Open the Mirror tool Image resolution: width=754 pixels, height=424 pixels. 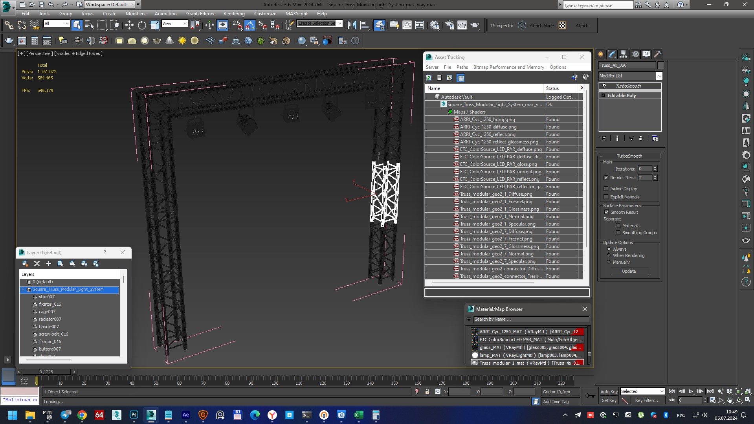pos(352,26)
